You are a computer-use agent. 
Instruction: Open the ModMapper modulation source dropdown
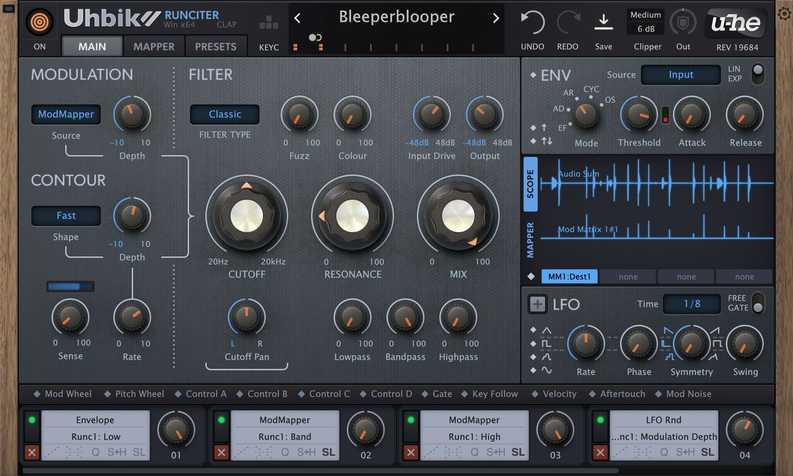(66, 114)
